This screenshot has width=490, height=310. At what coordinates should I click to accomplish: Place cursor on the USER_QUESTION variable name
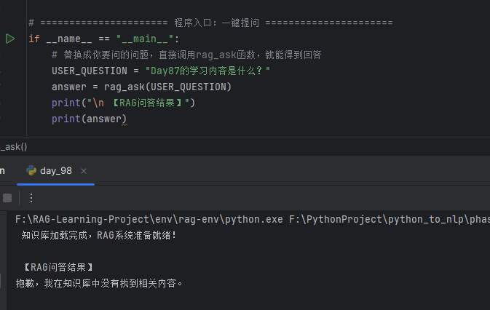pos(90,71)
